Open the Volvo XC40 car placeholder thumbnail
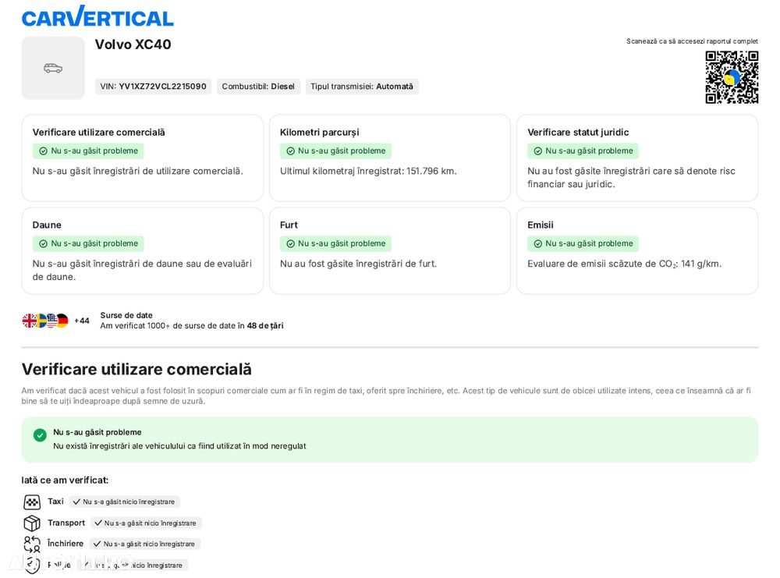Image resolution: width=780 pixels, height=578 pixels. coord(53,68)
